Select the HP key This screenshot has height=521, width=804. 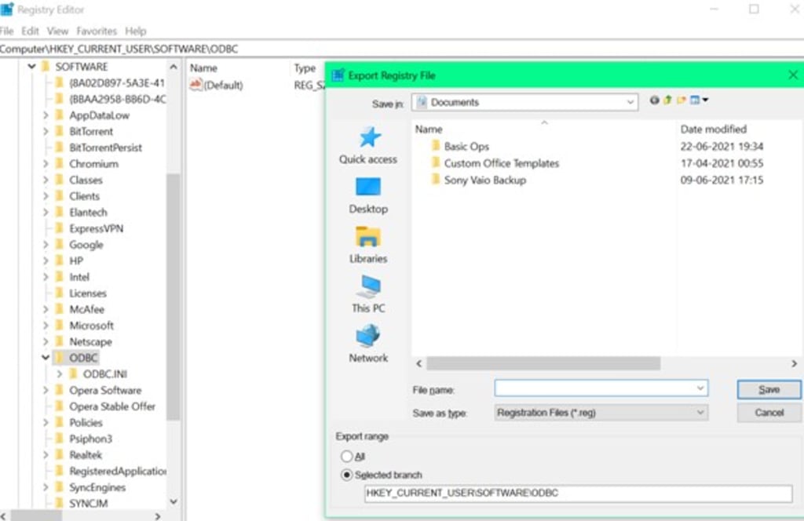tap(76, 260)
